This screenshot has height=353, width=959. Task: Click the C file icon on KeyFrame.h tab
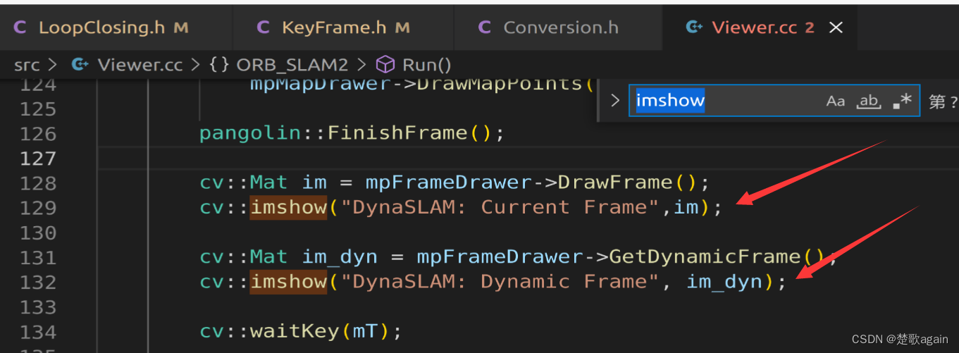[264, 27]
